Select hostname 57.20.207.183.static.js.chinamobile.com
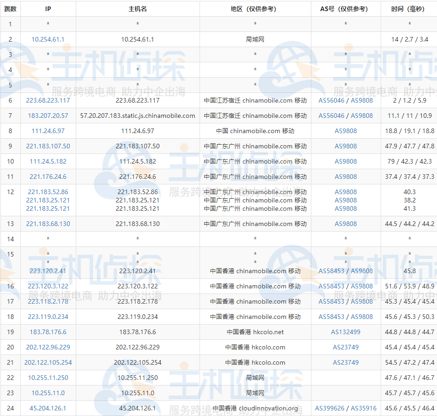The width and height of the screenshot is (437, 416). tap(138, 116)
